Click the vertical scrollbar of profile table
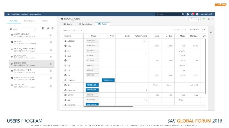 [205, 66]
